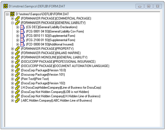
Task: Click the FORM.DAT root node icon
Action: pyautogui.click(x=12, y=14)
